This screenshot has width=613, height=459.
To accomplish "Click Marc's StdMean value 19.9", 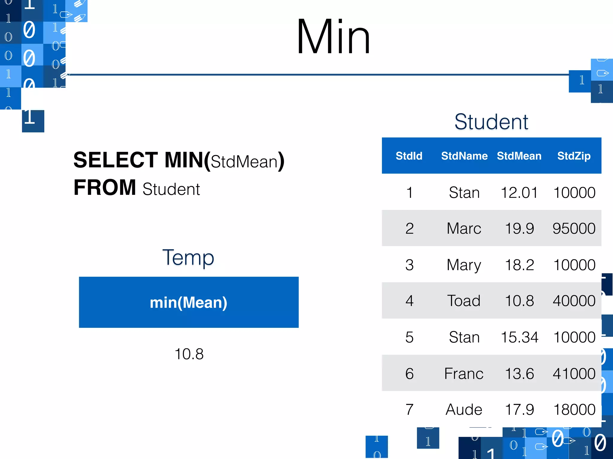I will (x=519, y=229).
